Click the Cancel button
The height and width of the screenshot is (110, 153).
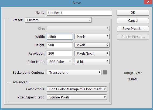[x=133, y=21]
